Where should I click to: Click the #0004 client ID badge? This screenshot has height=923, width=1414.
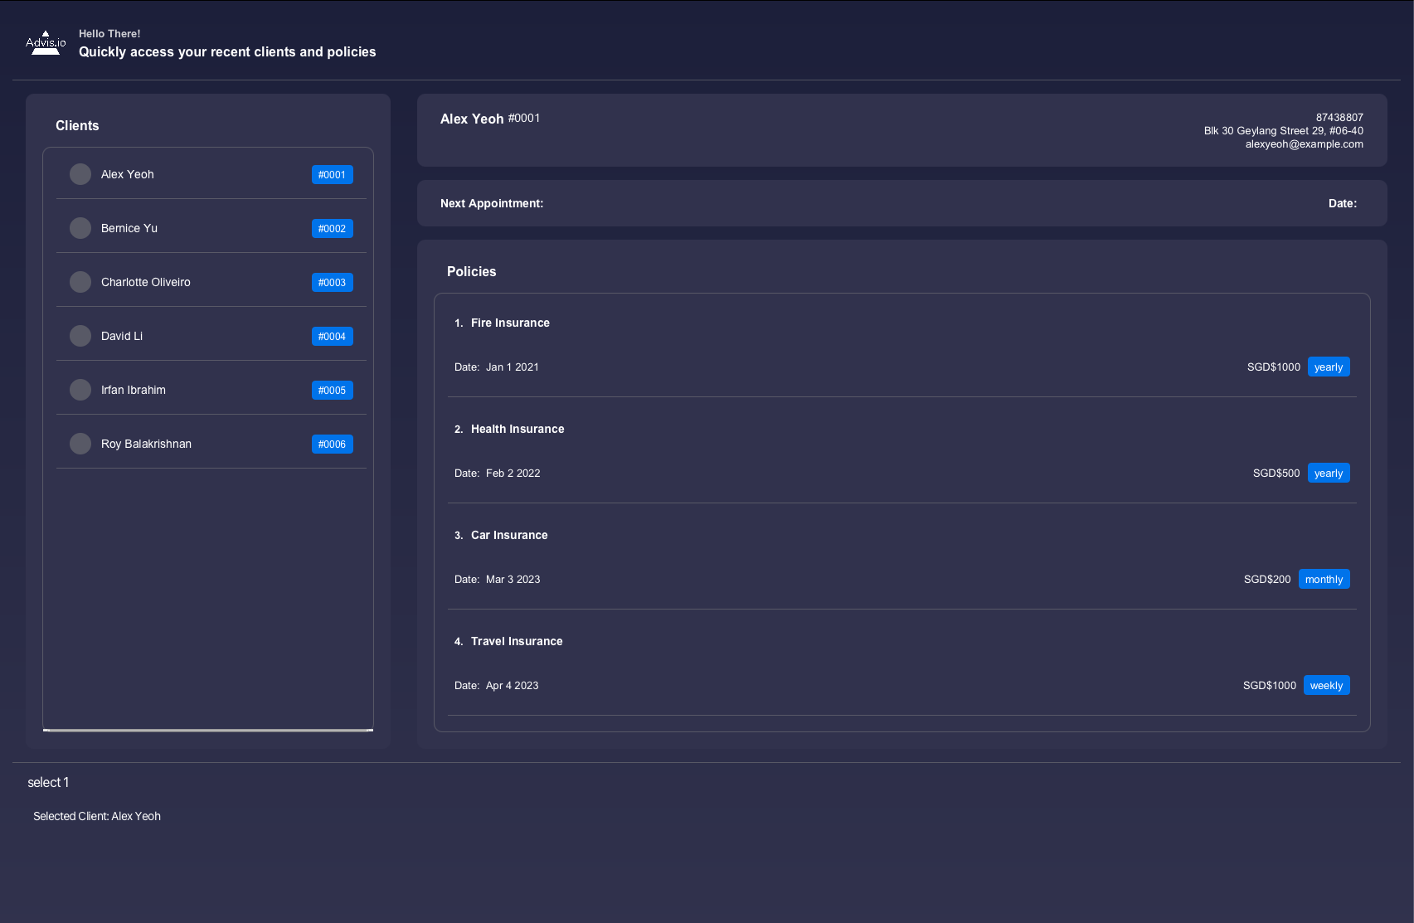333,337
